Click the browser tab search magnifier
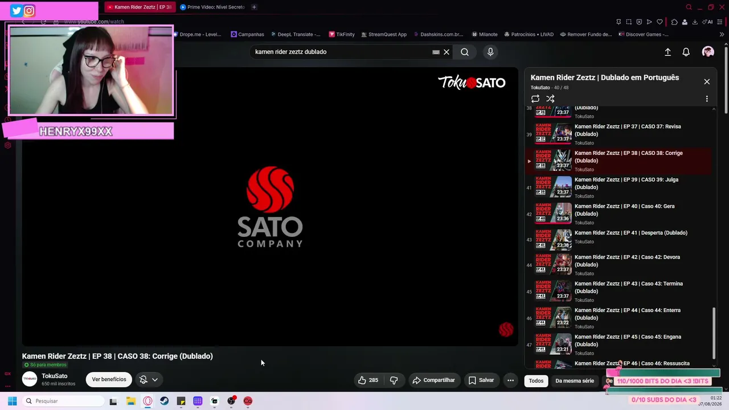The height and width of the screenshot is (410, 729). [x=689, y=7]
